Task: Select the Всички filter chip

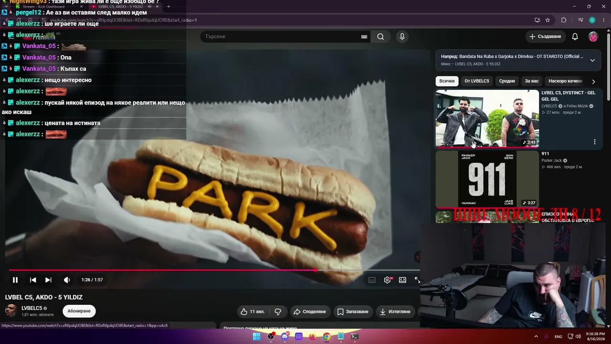Action: 447,81
